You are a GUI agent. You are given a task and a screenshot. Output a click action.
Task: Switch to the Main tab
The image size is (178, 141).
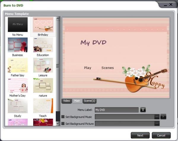(77, 101)
